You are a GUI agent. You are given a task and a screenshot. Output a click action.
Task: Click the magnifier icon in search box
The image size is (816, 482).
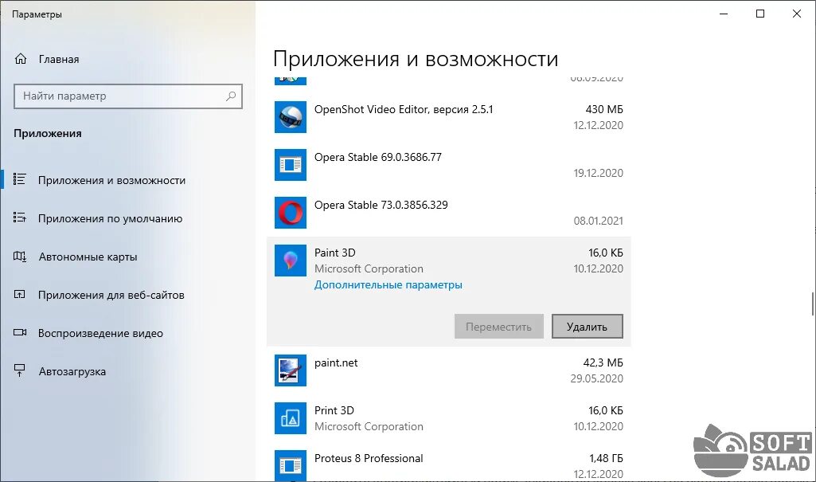[231, 96]
